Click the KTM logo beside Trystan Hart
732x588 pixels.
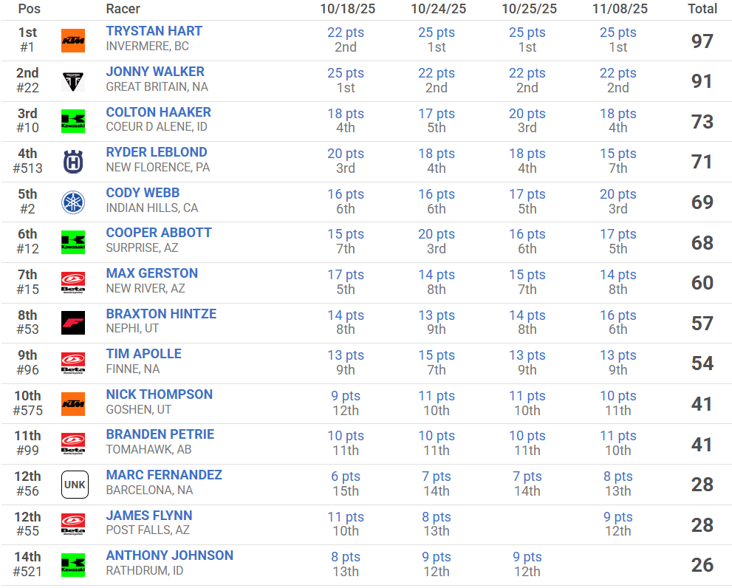pos(73,40)
